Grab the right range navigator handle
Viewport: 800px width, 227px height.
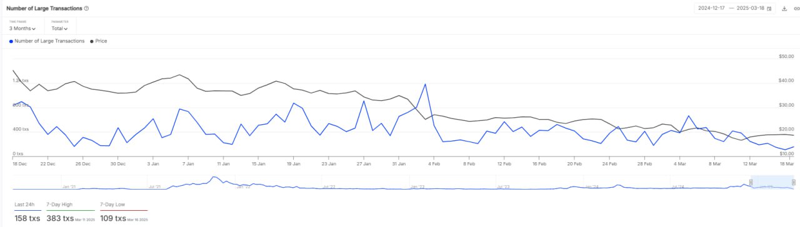click(x=794, y=182)
